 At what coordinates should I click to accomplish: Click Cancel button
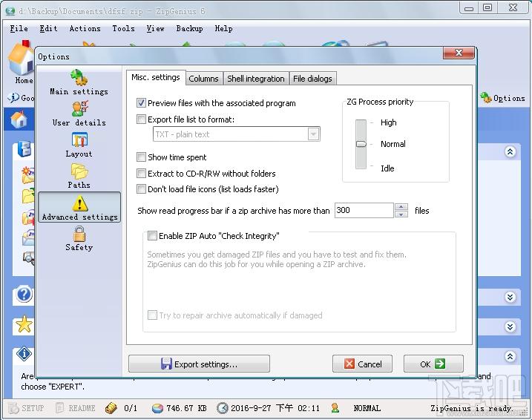pos(362,364)
